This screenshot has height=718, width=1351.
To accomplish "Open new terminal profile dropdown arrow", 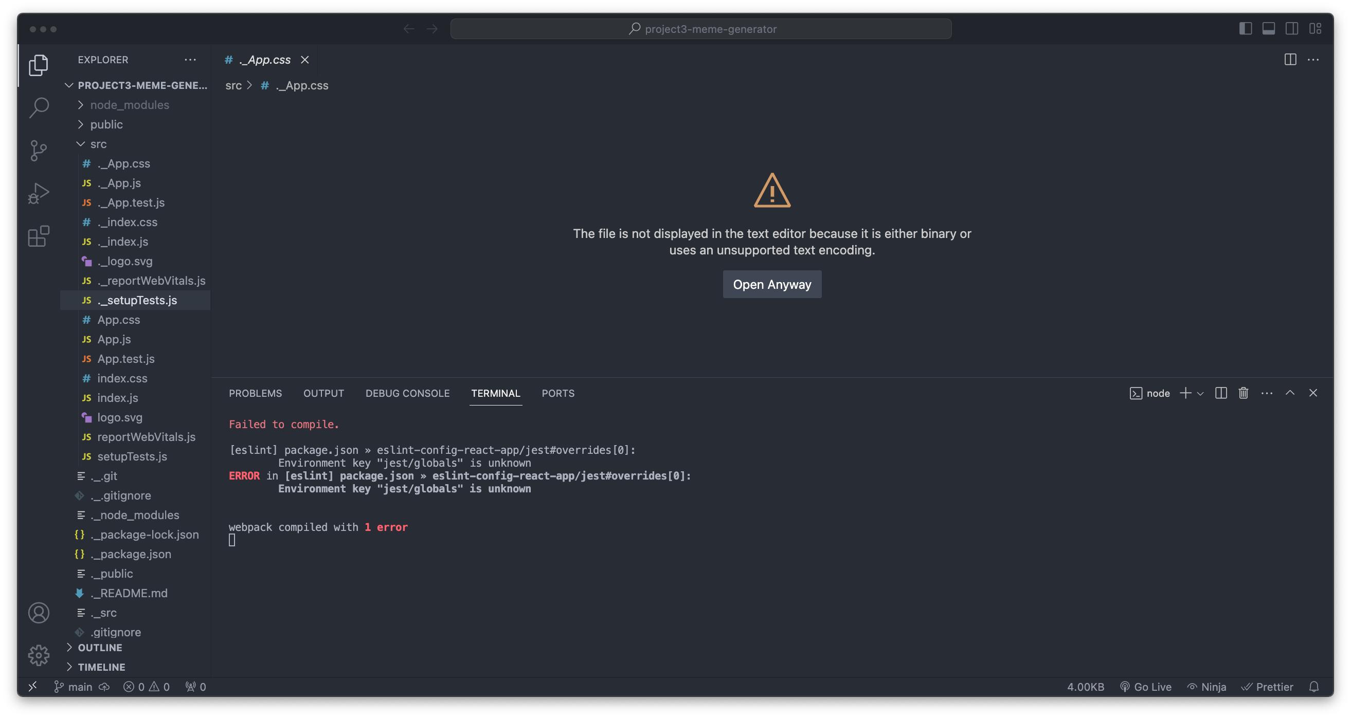I will (1200, 394).
